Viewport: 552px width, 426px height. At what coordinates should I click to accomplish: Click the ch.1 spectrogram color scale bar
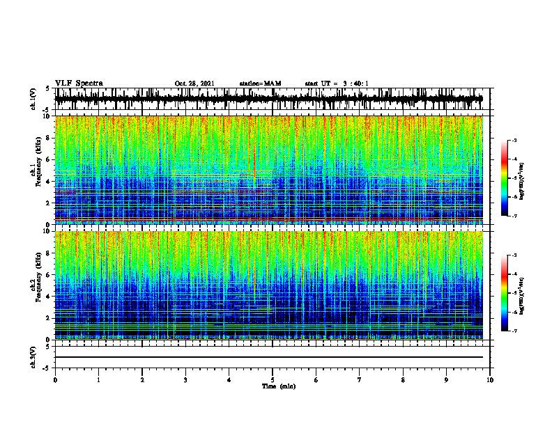click(x=504, y=178)
